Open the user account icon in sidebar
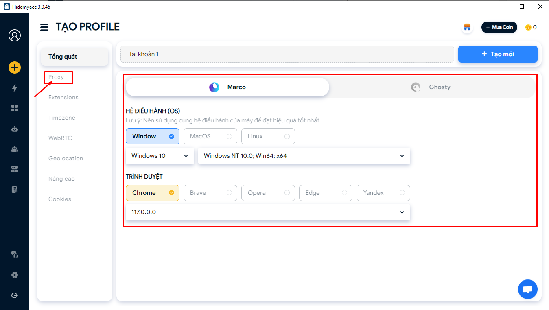 [15, 35]
